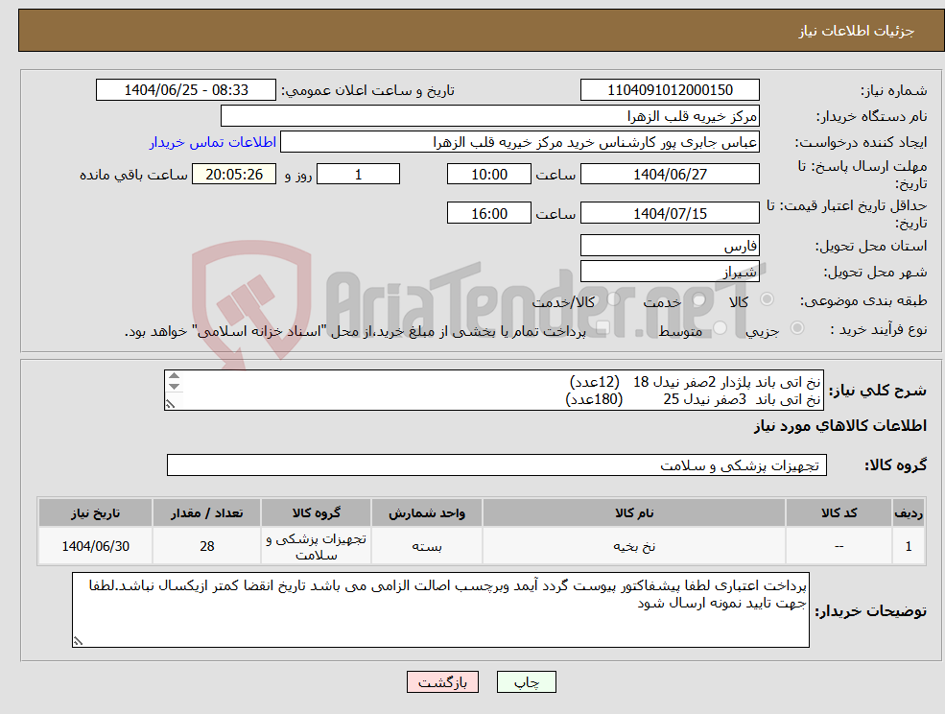Image resolution: width=945 pixels, height=714 pixels.
Task: Click the remaining time 20:05:26 display
Action: click(x=233, y=174)
